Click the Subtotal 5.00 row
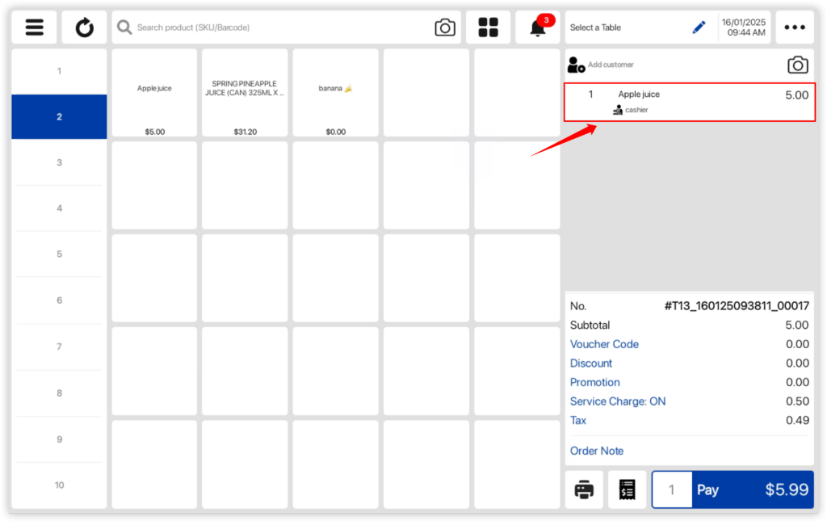Viewport: 827px width, 525px height. (x=690, y=325)
